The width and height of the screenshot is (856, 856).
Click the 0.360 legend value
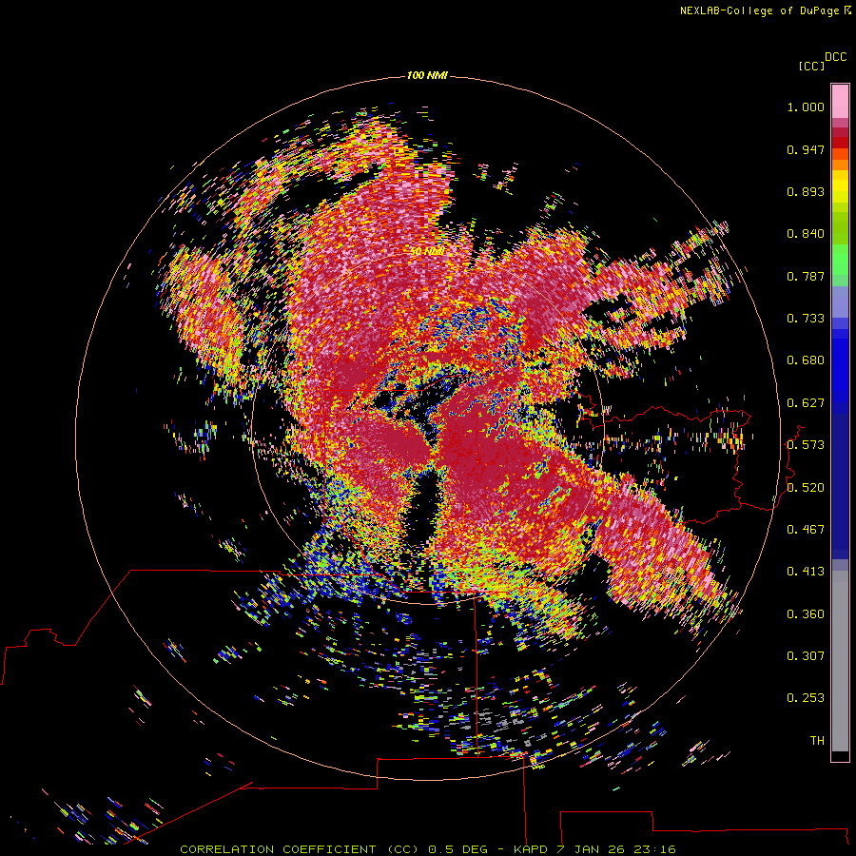point(806,614)
